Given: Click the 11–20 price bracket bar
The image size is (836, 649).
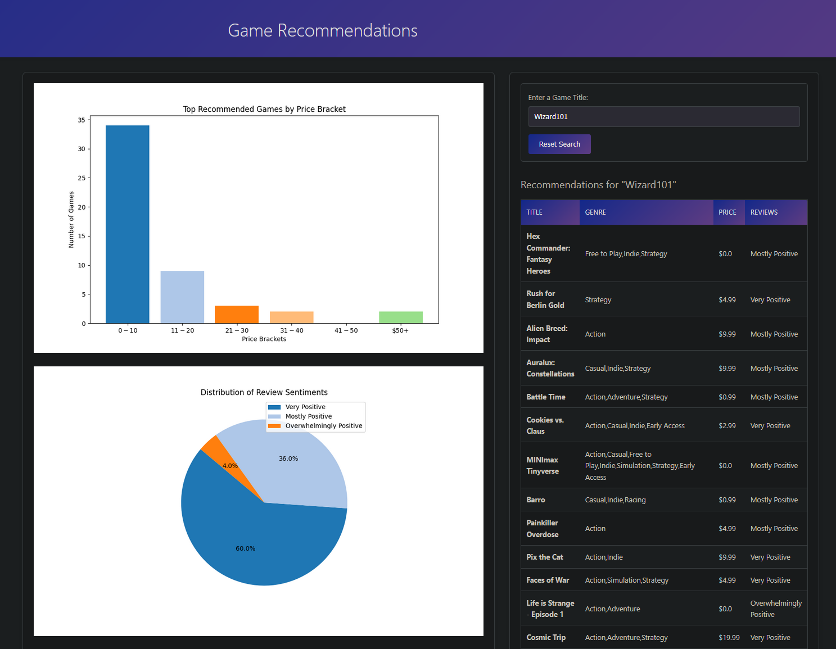Looking at the screenshot, I should coord(182,297).
